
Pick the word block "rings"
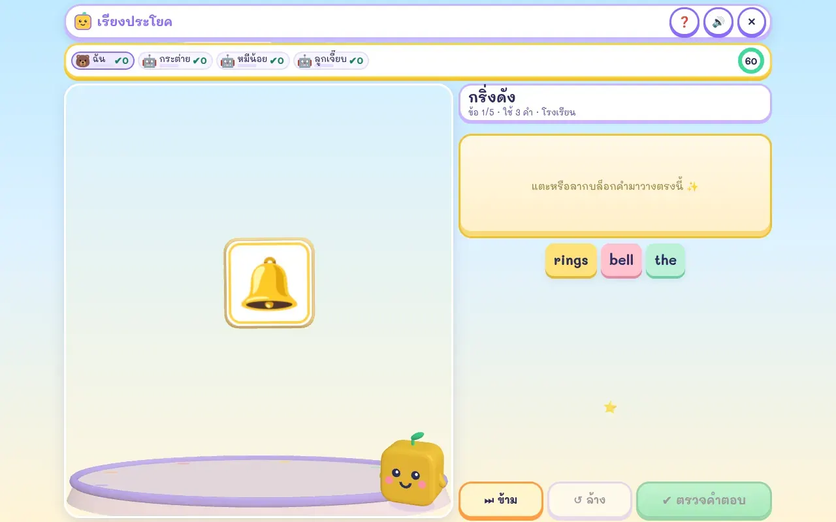[571, 260]
